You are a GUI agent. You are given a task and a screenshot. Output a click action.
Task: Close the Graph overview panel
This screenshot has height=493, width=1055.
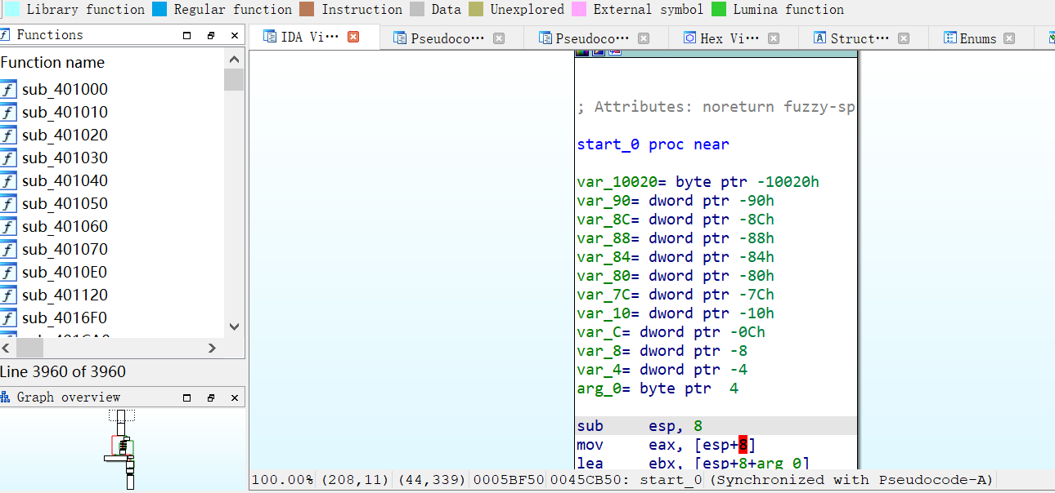235,398
